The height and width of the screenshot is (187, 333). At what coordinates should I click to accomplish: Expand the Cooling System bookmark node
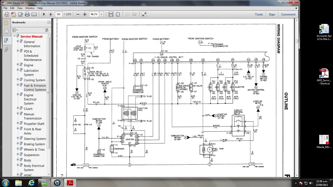coord(18,79)
